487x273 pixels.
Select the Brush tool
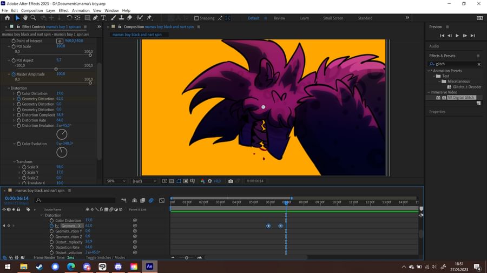point(114,18)
